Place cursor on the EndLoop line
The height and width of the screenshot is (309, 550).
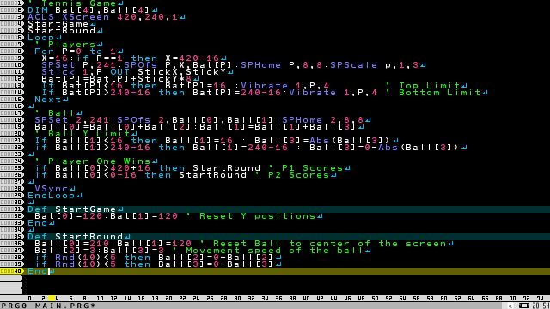[x=52, y=195]
